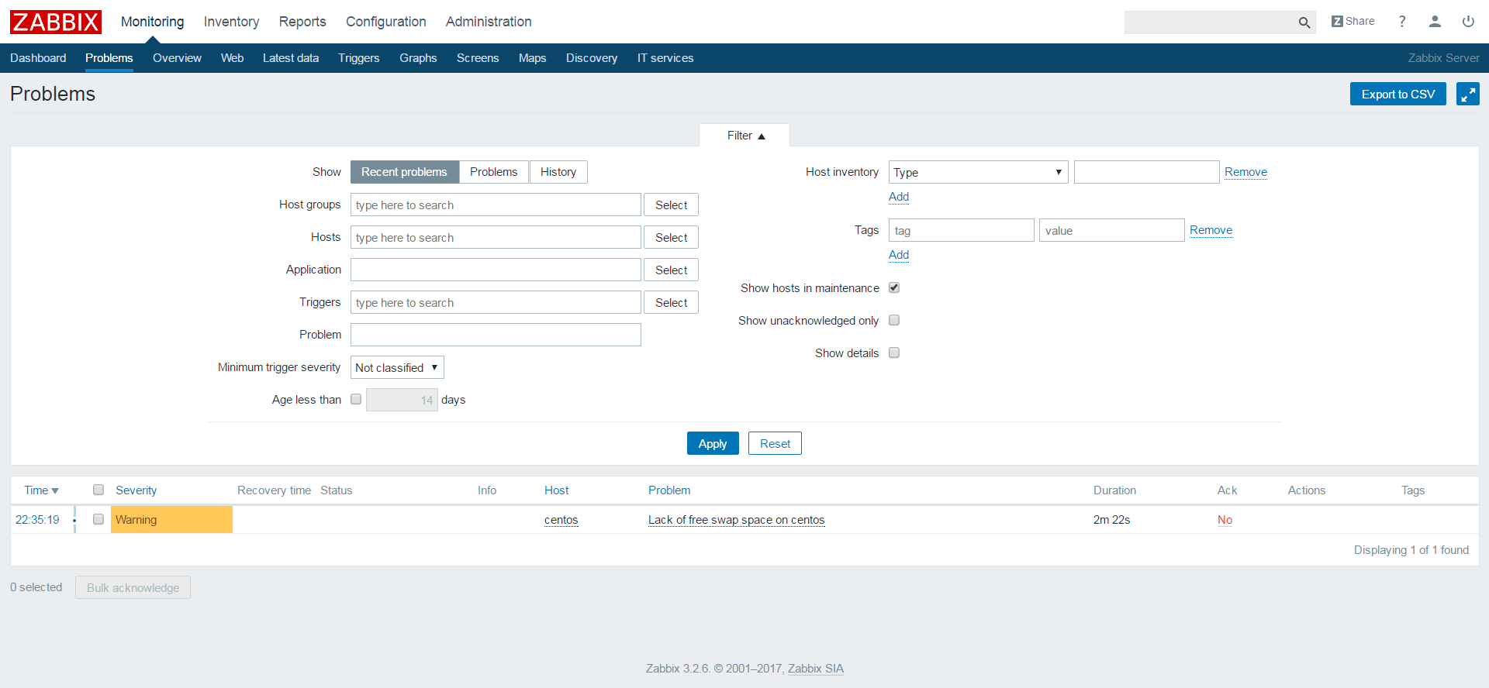Open IT services submenu
Viewport: 1489px width, 688px height.
coord(665,58)
